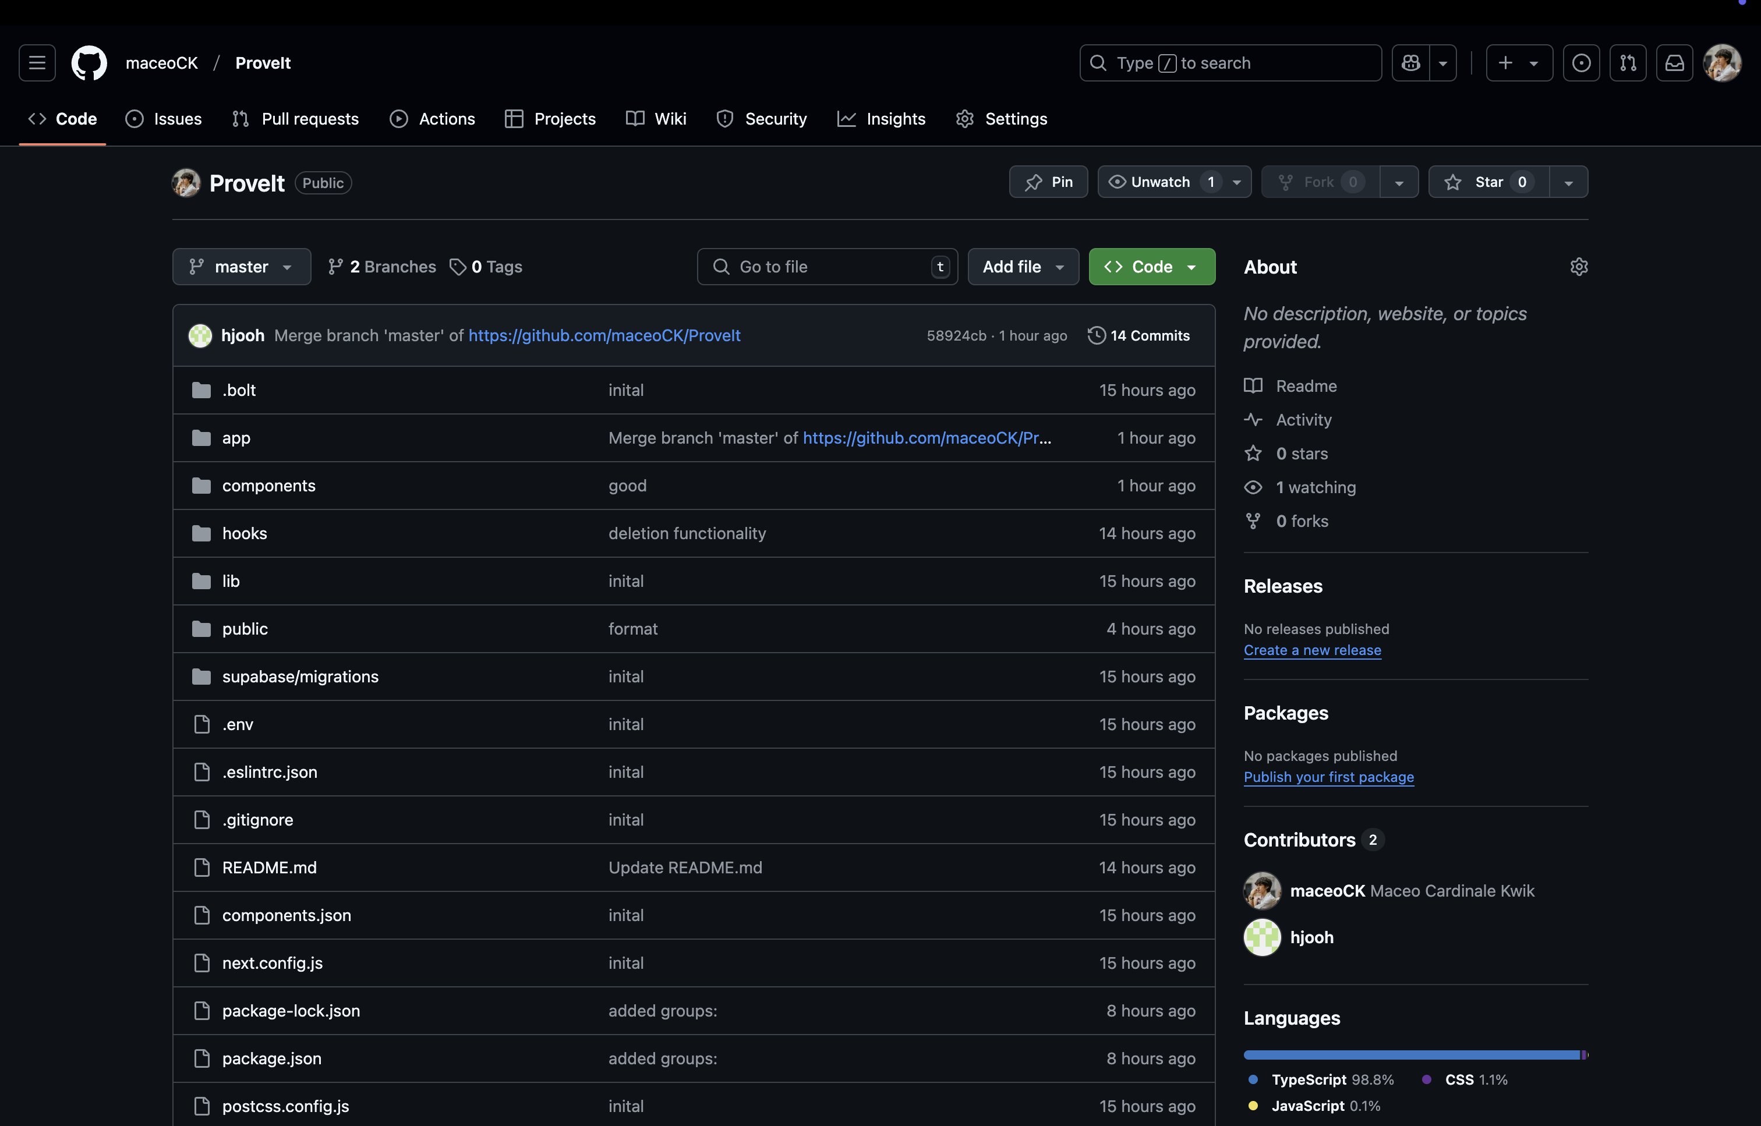Focus the Go to file field
1761x1126 pixels.
(826, 267)
